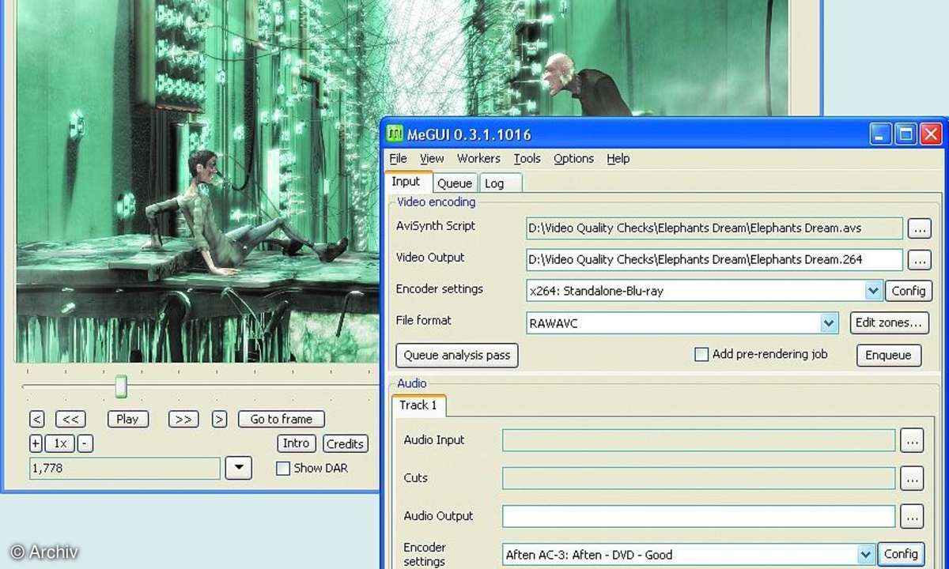The height and width of the screenshot is (569, 949).
Task: Click the preview frame position slider thumb
Action: (x=121, y=386)
